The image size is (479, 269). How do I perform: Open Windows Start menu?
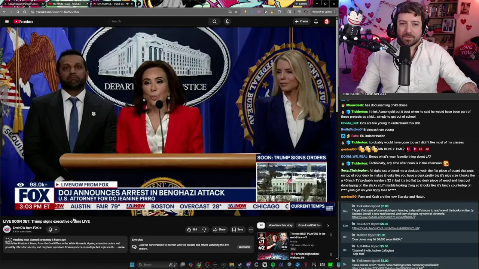pos(132,265)
